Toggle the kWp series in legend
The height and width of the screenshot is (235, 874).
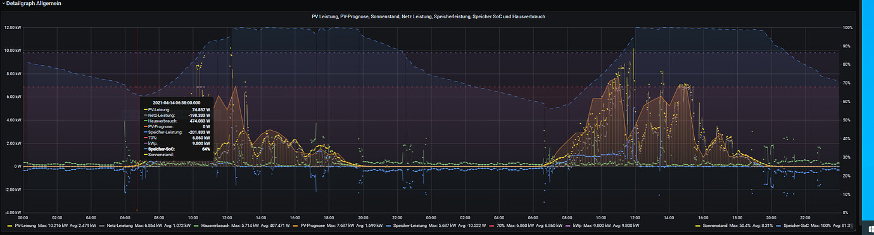point(578,226)
